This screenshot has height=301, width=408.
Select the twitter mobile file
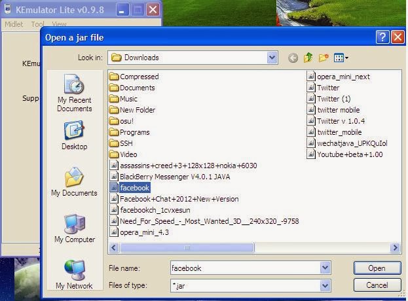tap(333, 110)
